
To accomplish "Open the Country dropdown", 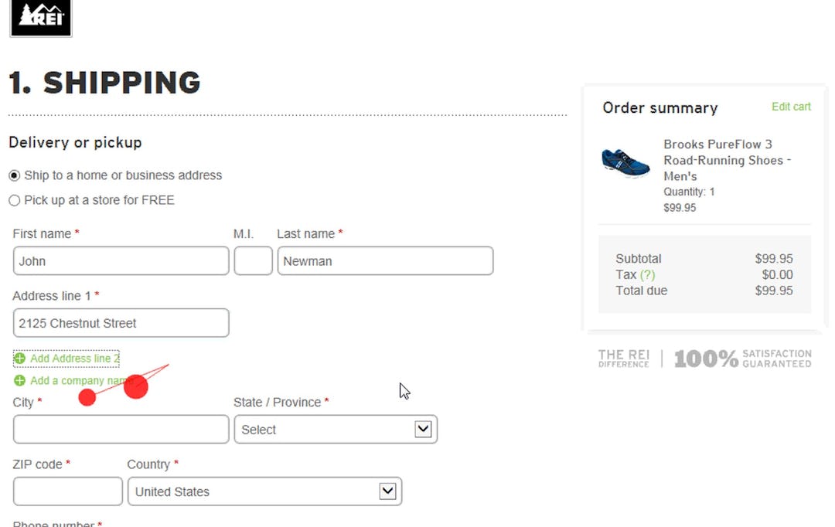I will (264, 491).
